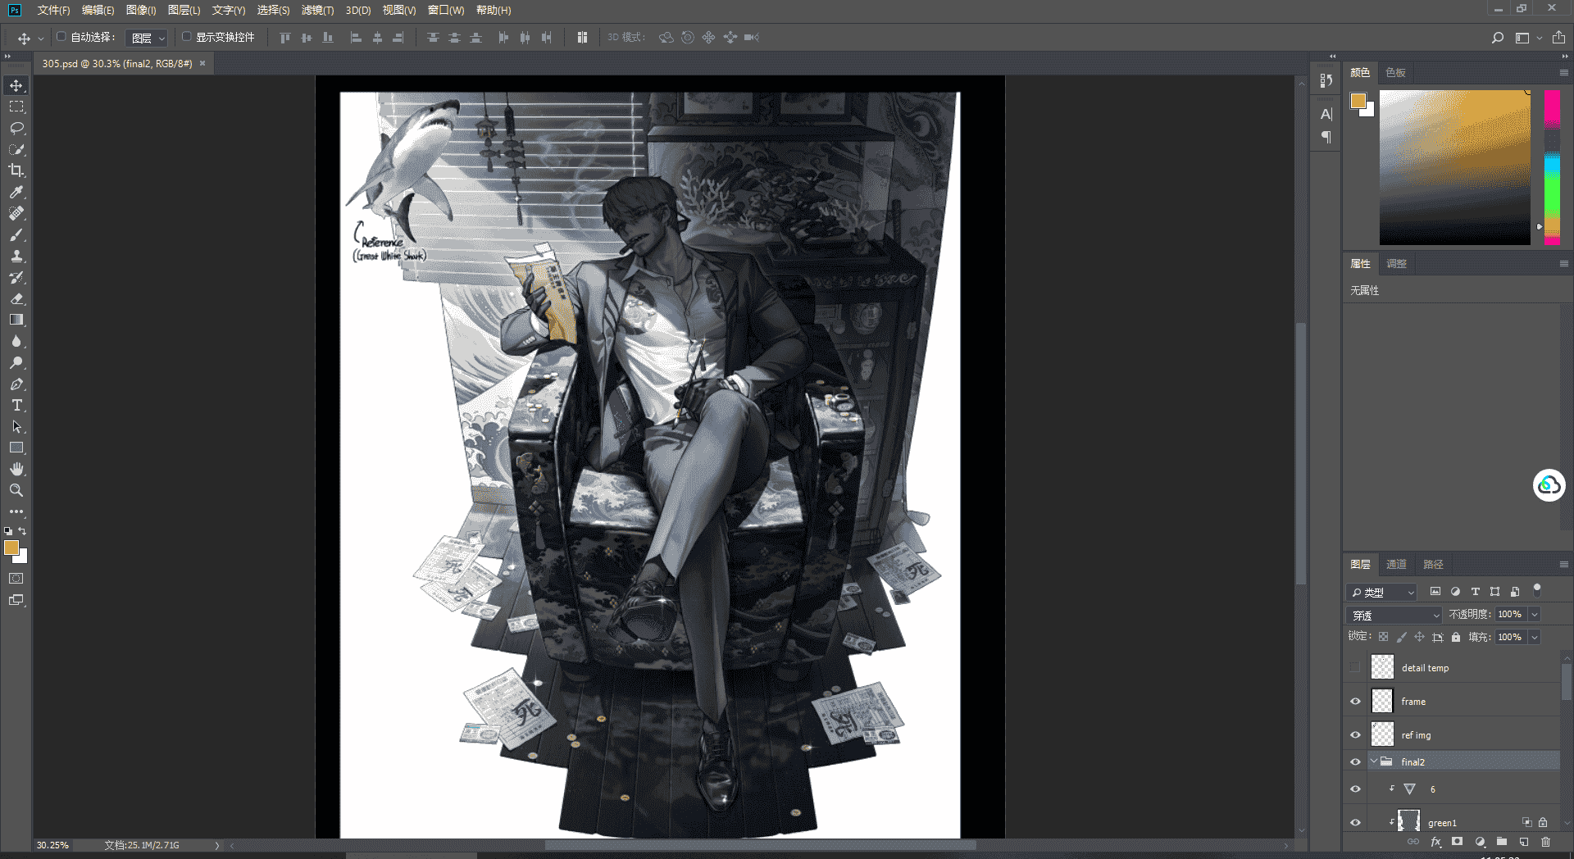Collapse the final2 layer group
The height and width of the screenshot is (859, 1574).
coord(1374,762)
